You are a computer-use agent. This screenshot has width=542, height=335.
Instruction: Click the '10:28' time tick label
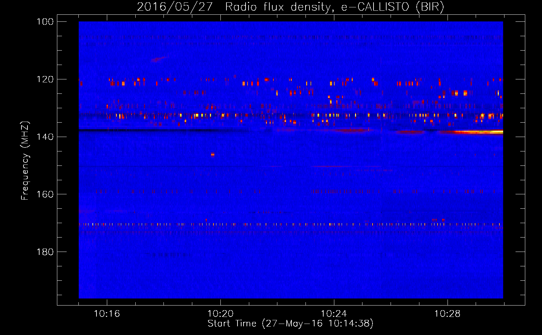(448, 314)
